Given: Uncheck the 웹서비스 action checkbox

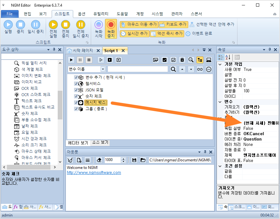Looking at the screenshot, I should click(76, 84).
